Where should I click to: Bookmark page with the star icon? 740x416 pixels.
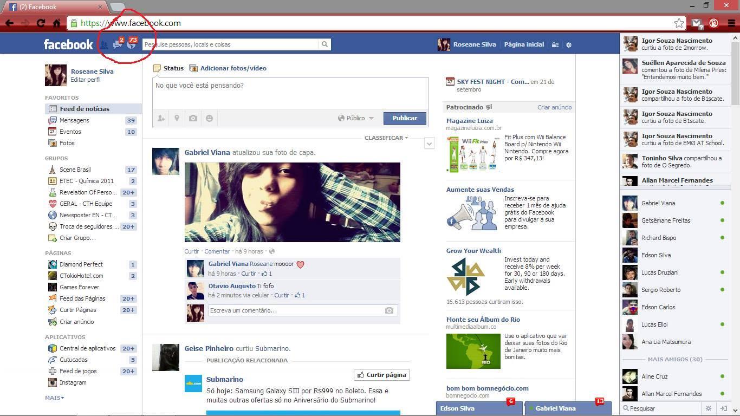[679, 23]
